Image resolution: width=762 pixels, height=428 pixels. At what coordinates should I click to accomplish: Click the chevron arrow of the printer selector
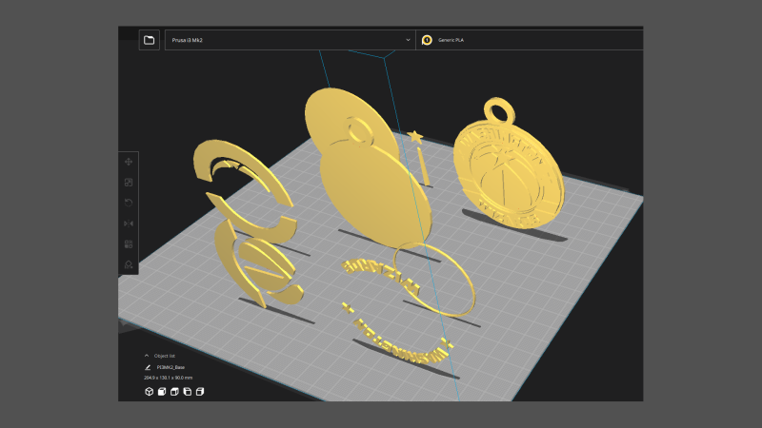408,40
